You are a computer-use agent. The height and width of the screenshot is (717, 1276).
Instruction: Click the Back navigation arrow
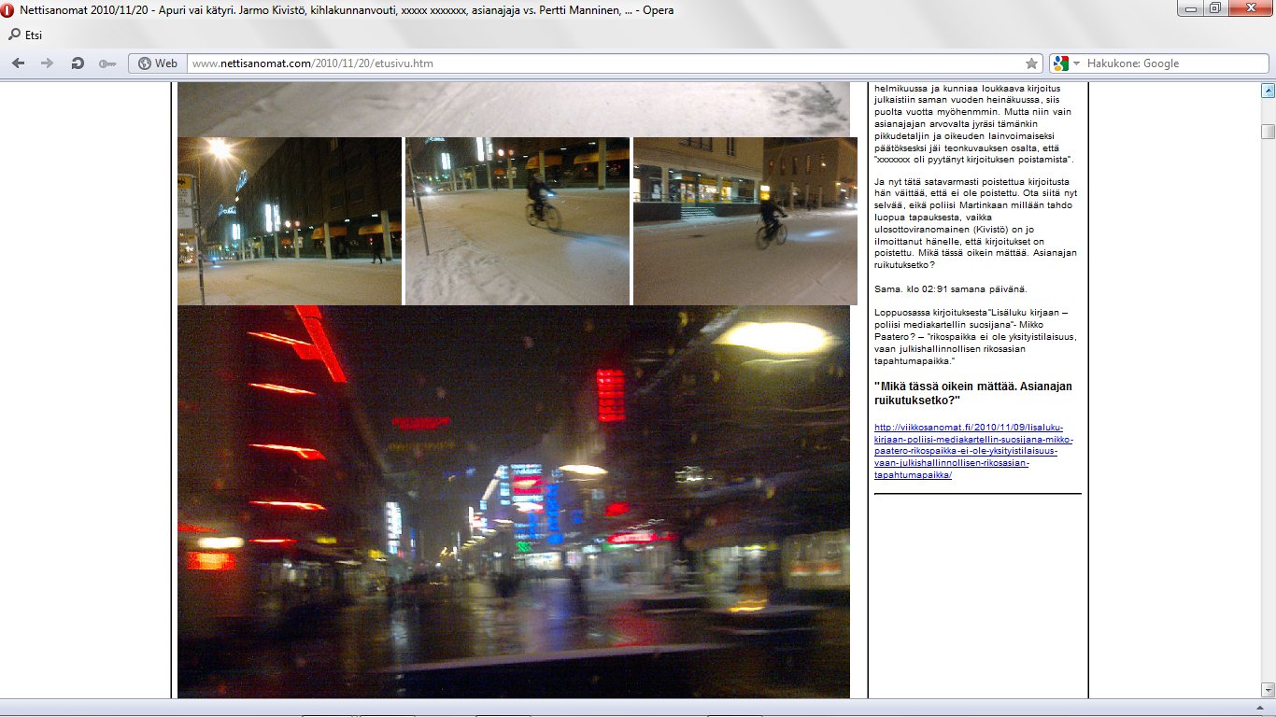[19, 63]
